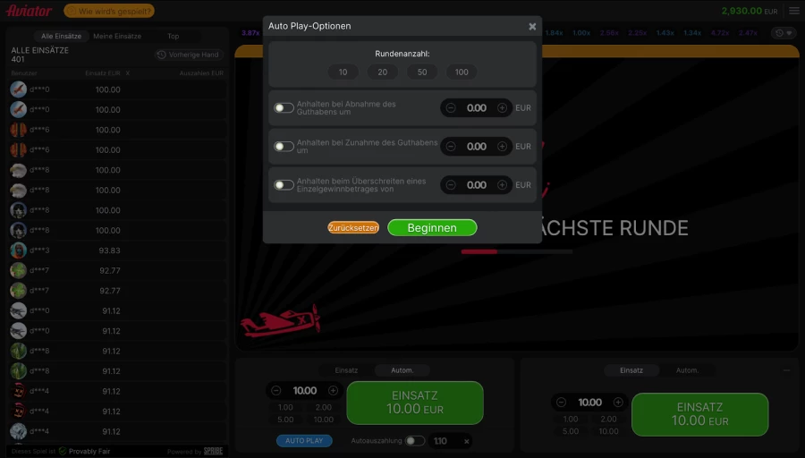Clear the auto cashout multiplier with the x icon
This screenshot has height=458, width=805.
tap(466, 441)
